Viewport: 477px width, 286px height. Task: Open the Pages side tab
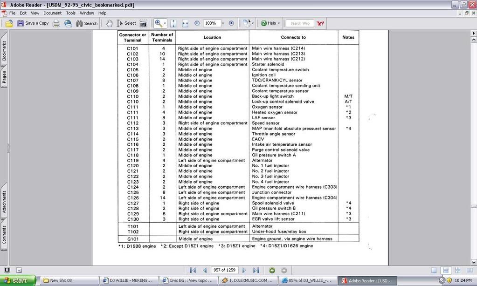click(4, 77)
